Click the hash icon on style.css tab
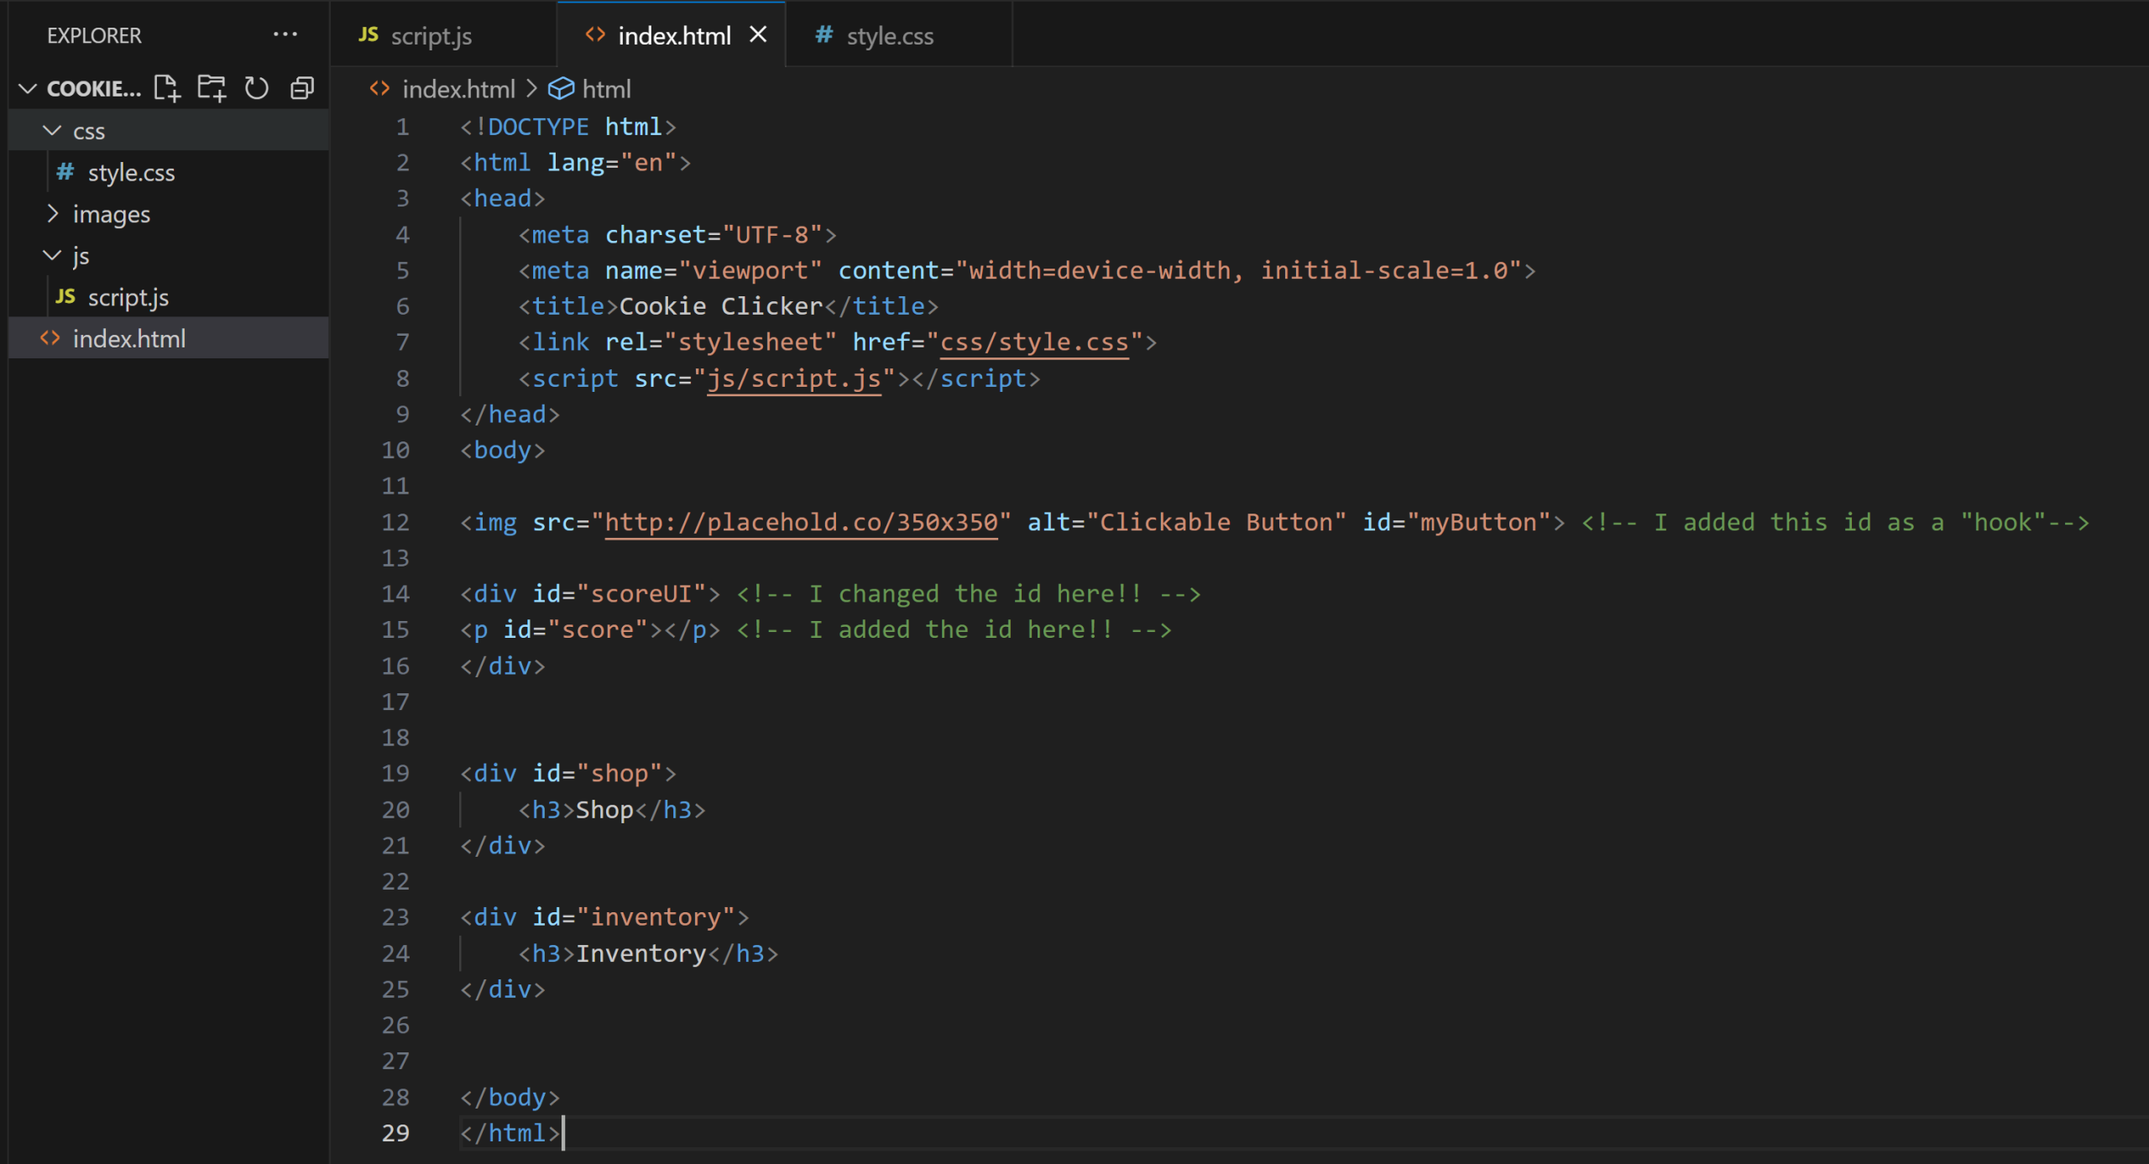The height and width of the screenshot is (1164, 2149). [824, 34]
